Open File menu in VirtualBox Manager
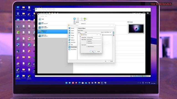Viewport: 177px width, 99px height. [39, 16]
